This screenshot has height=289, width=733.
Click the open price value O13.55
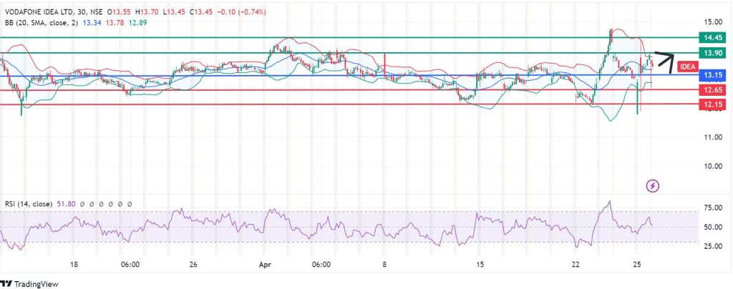tap(119, 12)
